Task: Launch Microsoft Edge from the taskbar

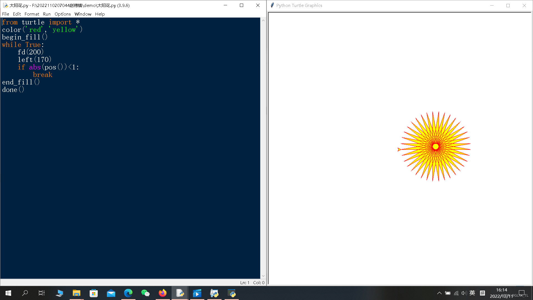Action: click(x=128, y=293)
